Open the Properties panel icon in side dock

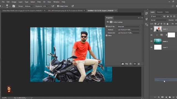pos(147,19)
